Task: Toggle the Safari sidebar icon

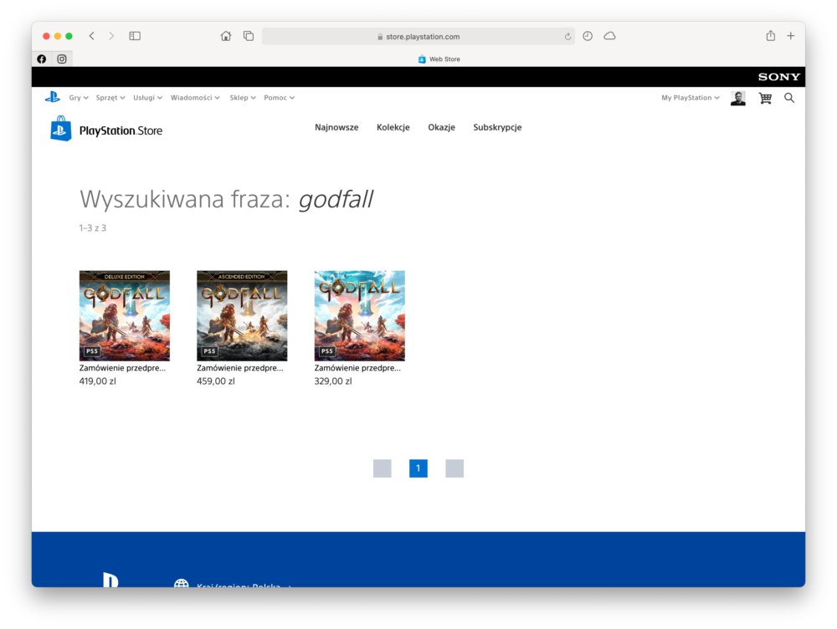Action: [135, 36]
